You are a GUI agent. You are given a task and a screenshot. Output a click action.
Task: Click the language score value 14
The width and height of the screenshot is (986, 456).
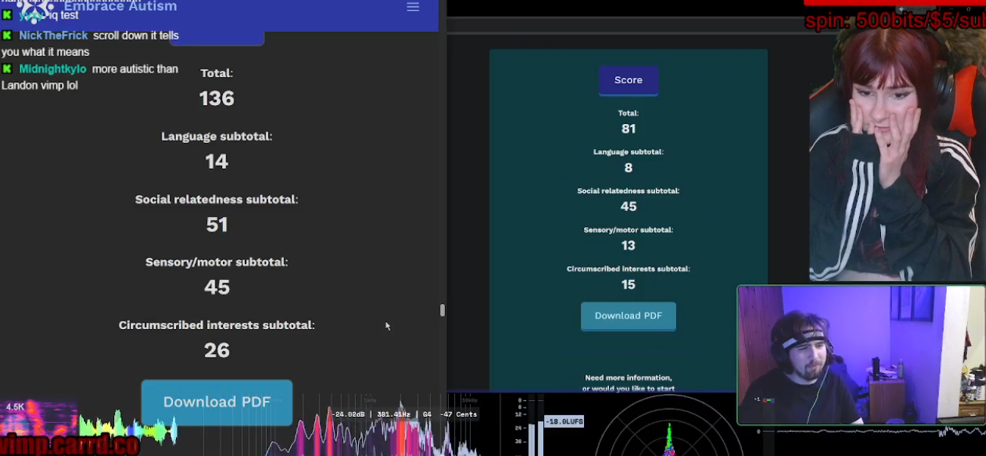[217, 161]
